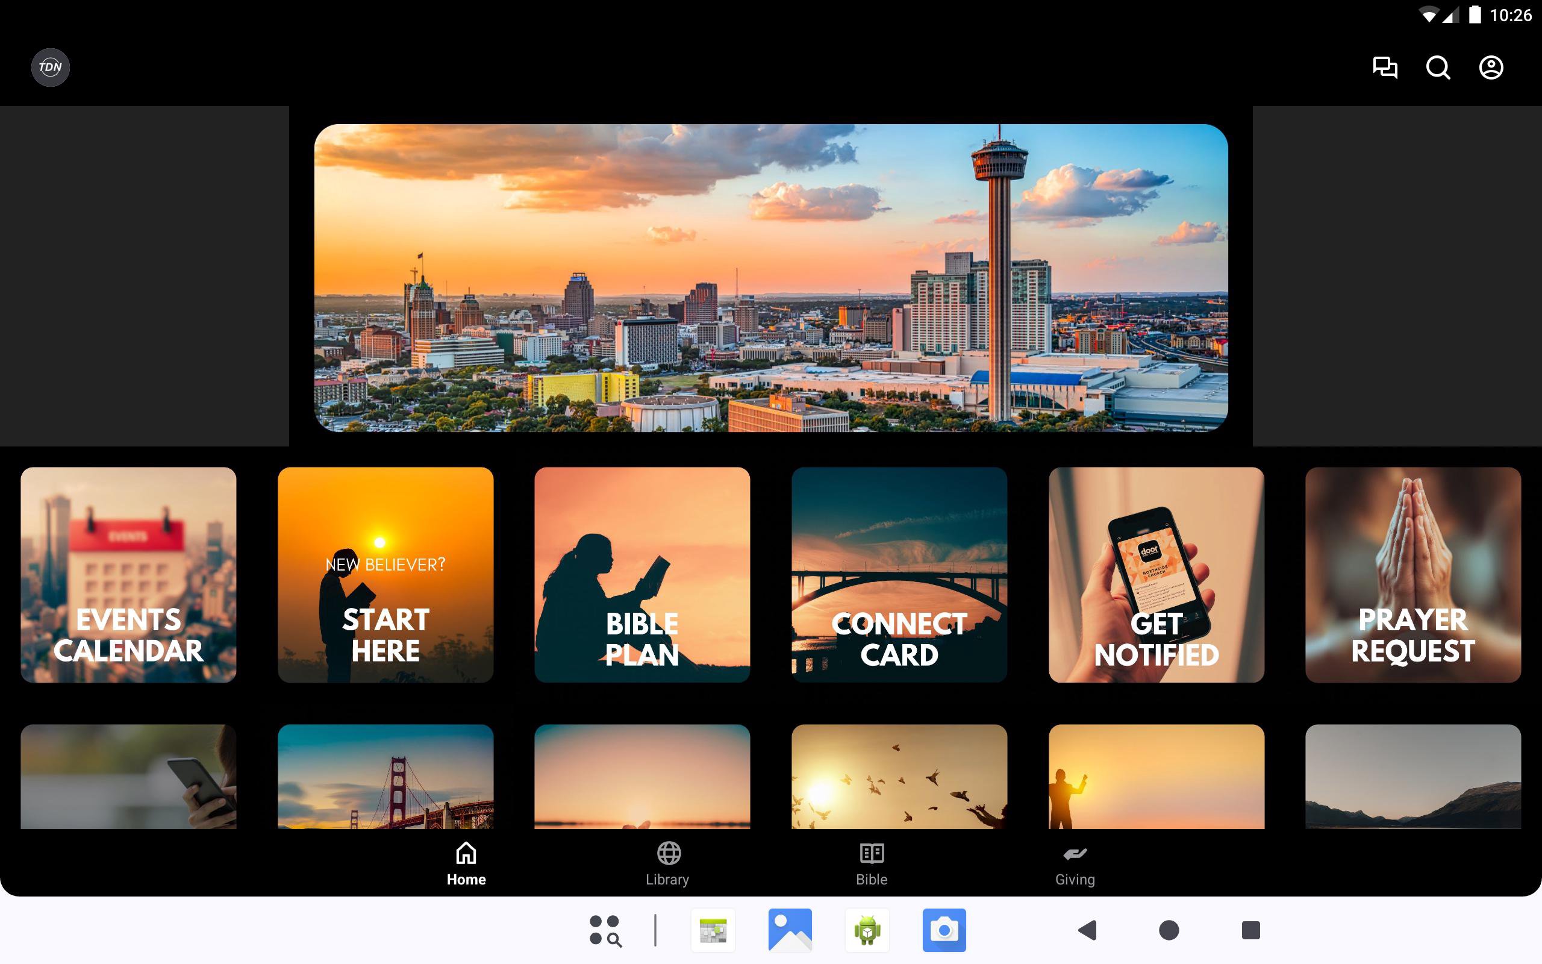1542x964 pixels.
Task: Open the app drawer search icon
Action: coord(605,930)
